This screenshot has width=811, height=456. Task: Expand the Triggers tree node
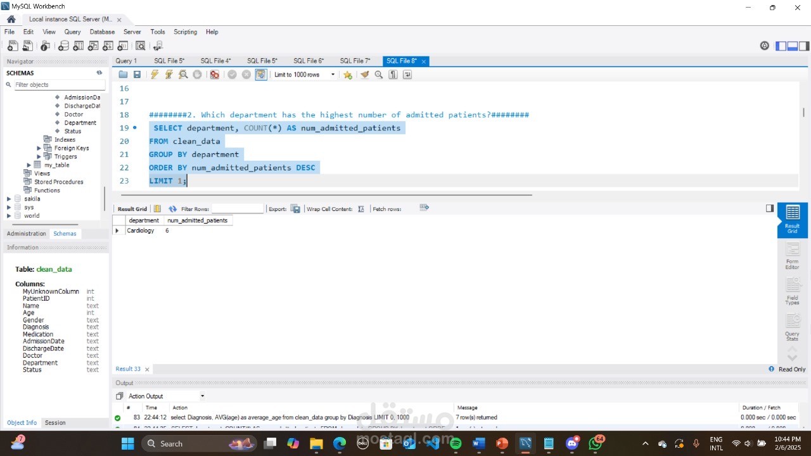click(39, 156)
